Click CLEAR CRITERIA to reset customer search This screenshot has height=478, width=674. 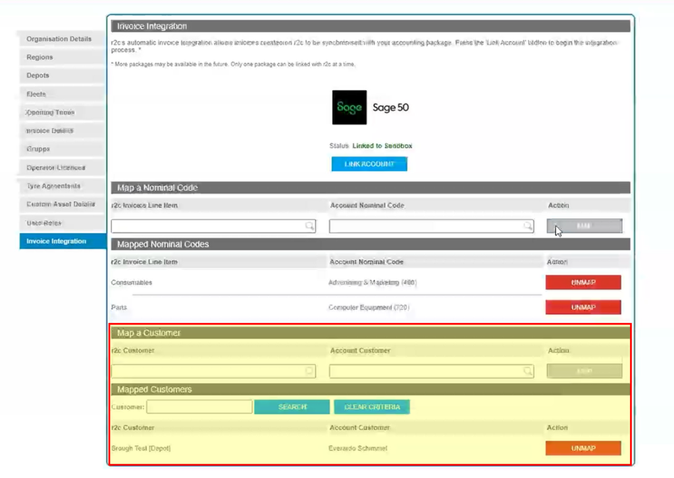pyautogui.click(x=372, y=406)
